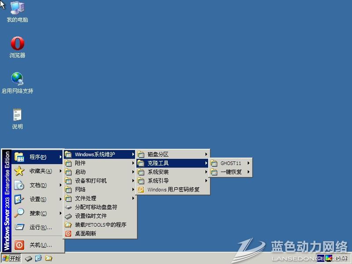Click the 启用网络支持 globe icon

(17, 79)
